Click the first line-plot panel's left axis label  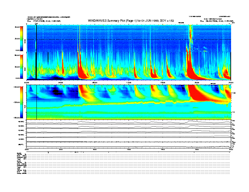tap(21, 122)
